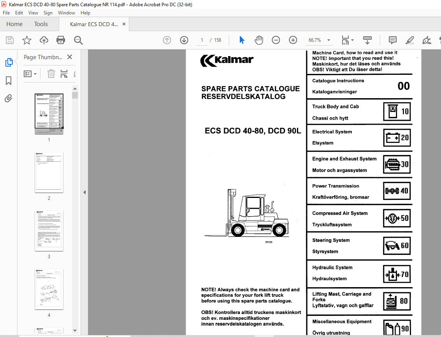This screenshot has height=337, width=441.
Task: Open the Sign document tool
Action: click(x=427, y=40)
